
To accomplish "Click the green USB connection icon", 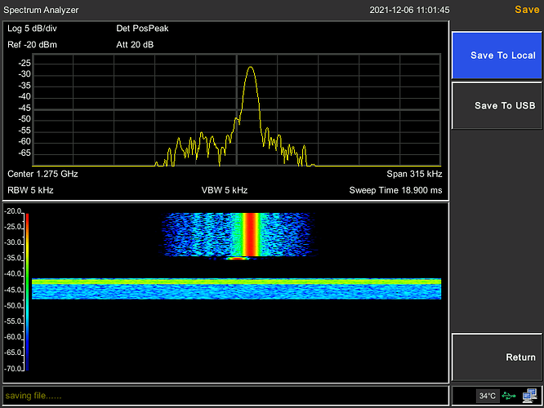I will click(x=509, y=396).
